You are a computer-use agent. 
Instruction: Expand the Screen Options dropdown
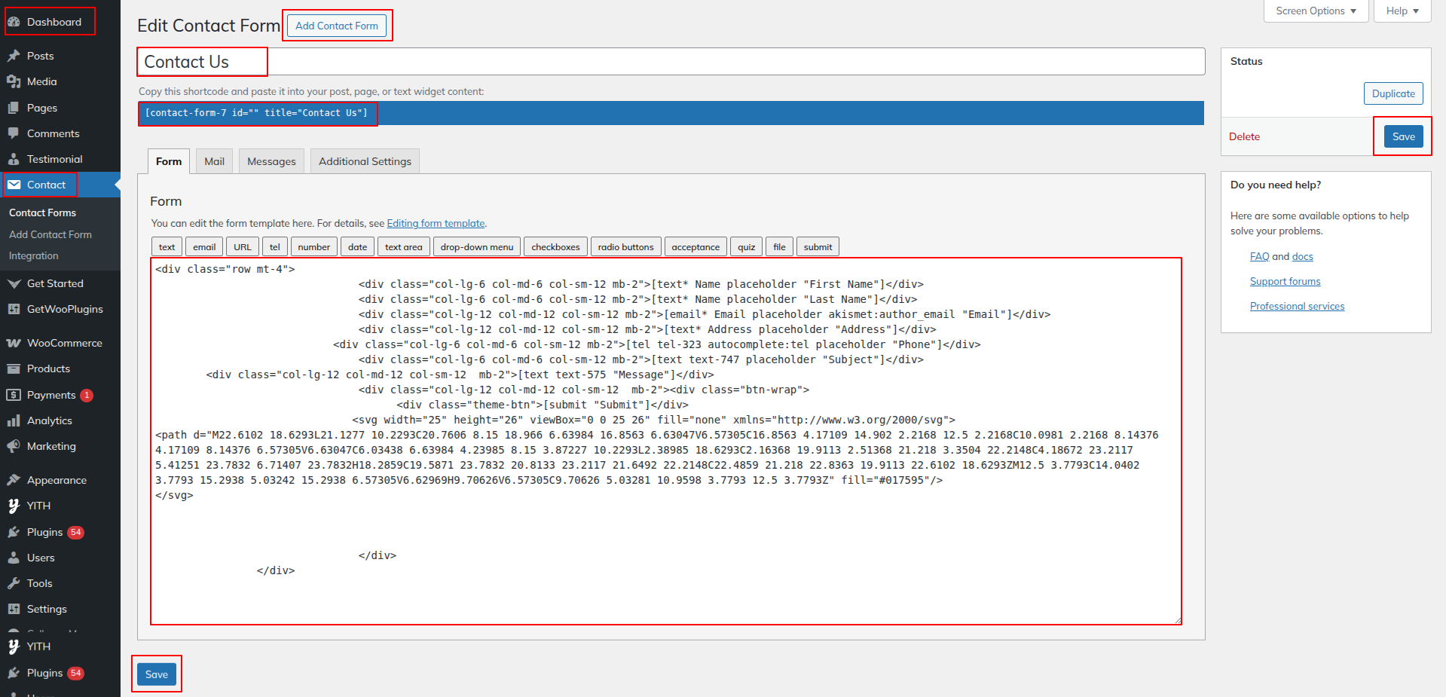coord(1316,11)
